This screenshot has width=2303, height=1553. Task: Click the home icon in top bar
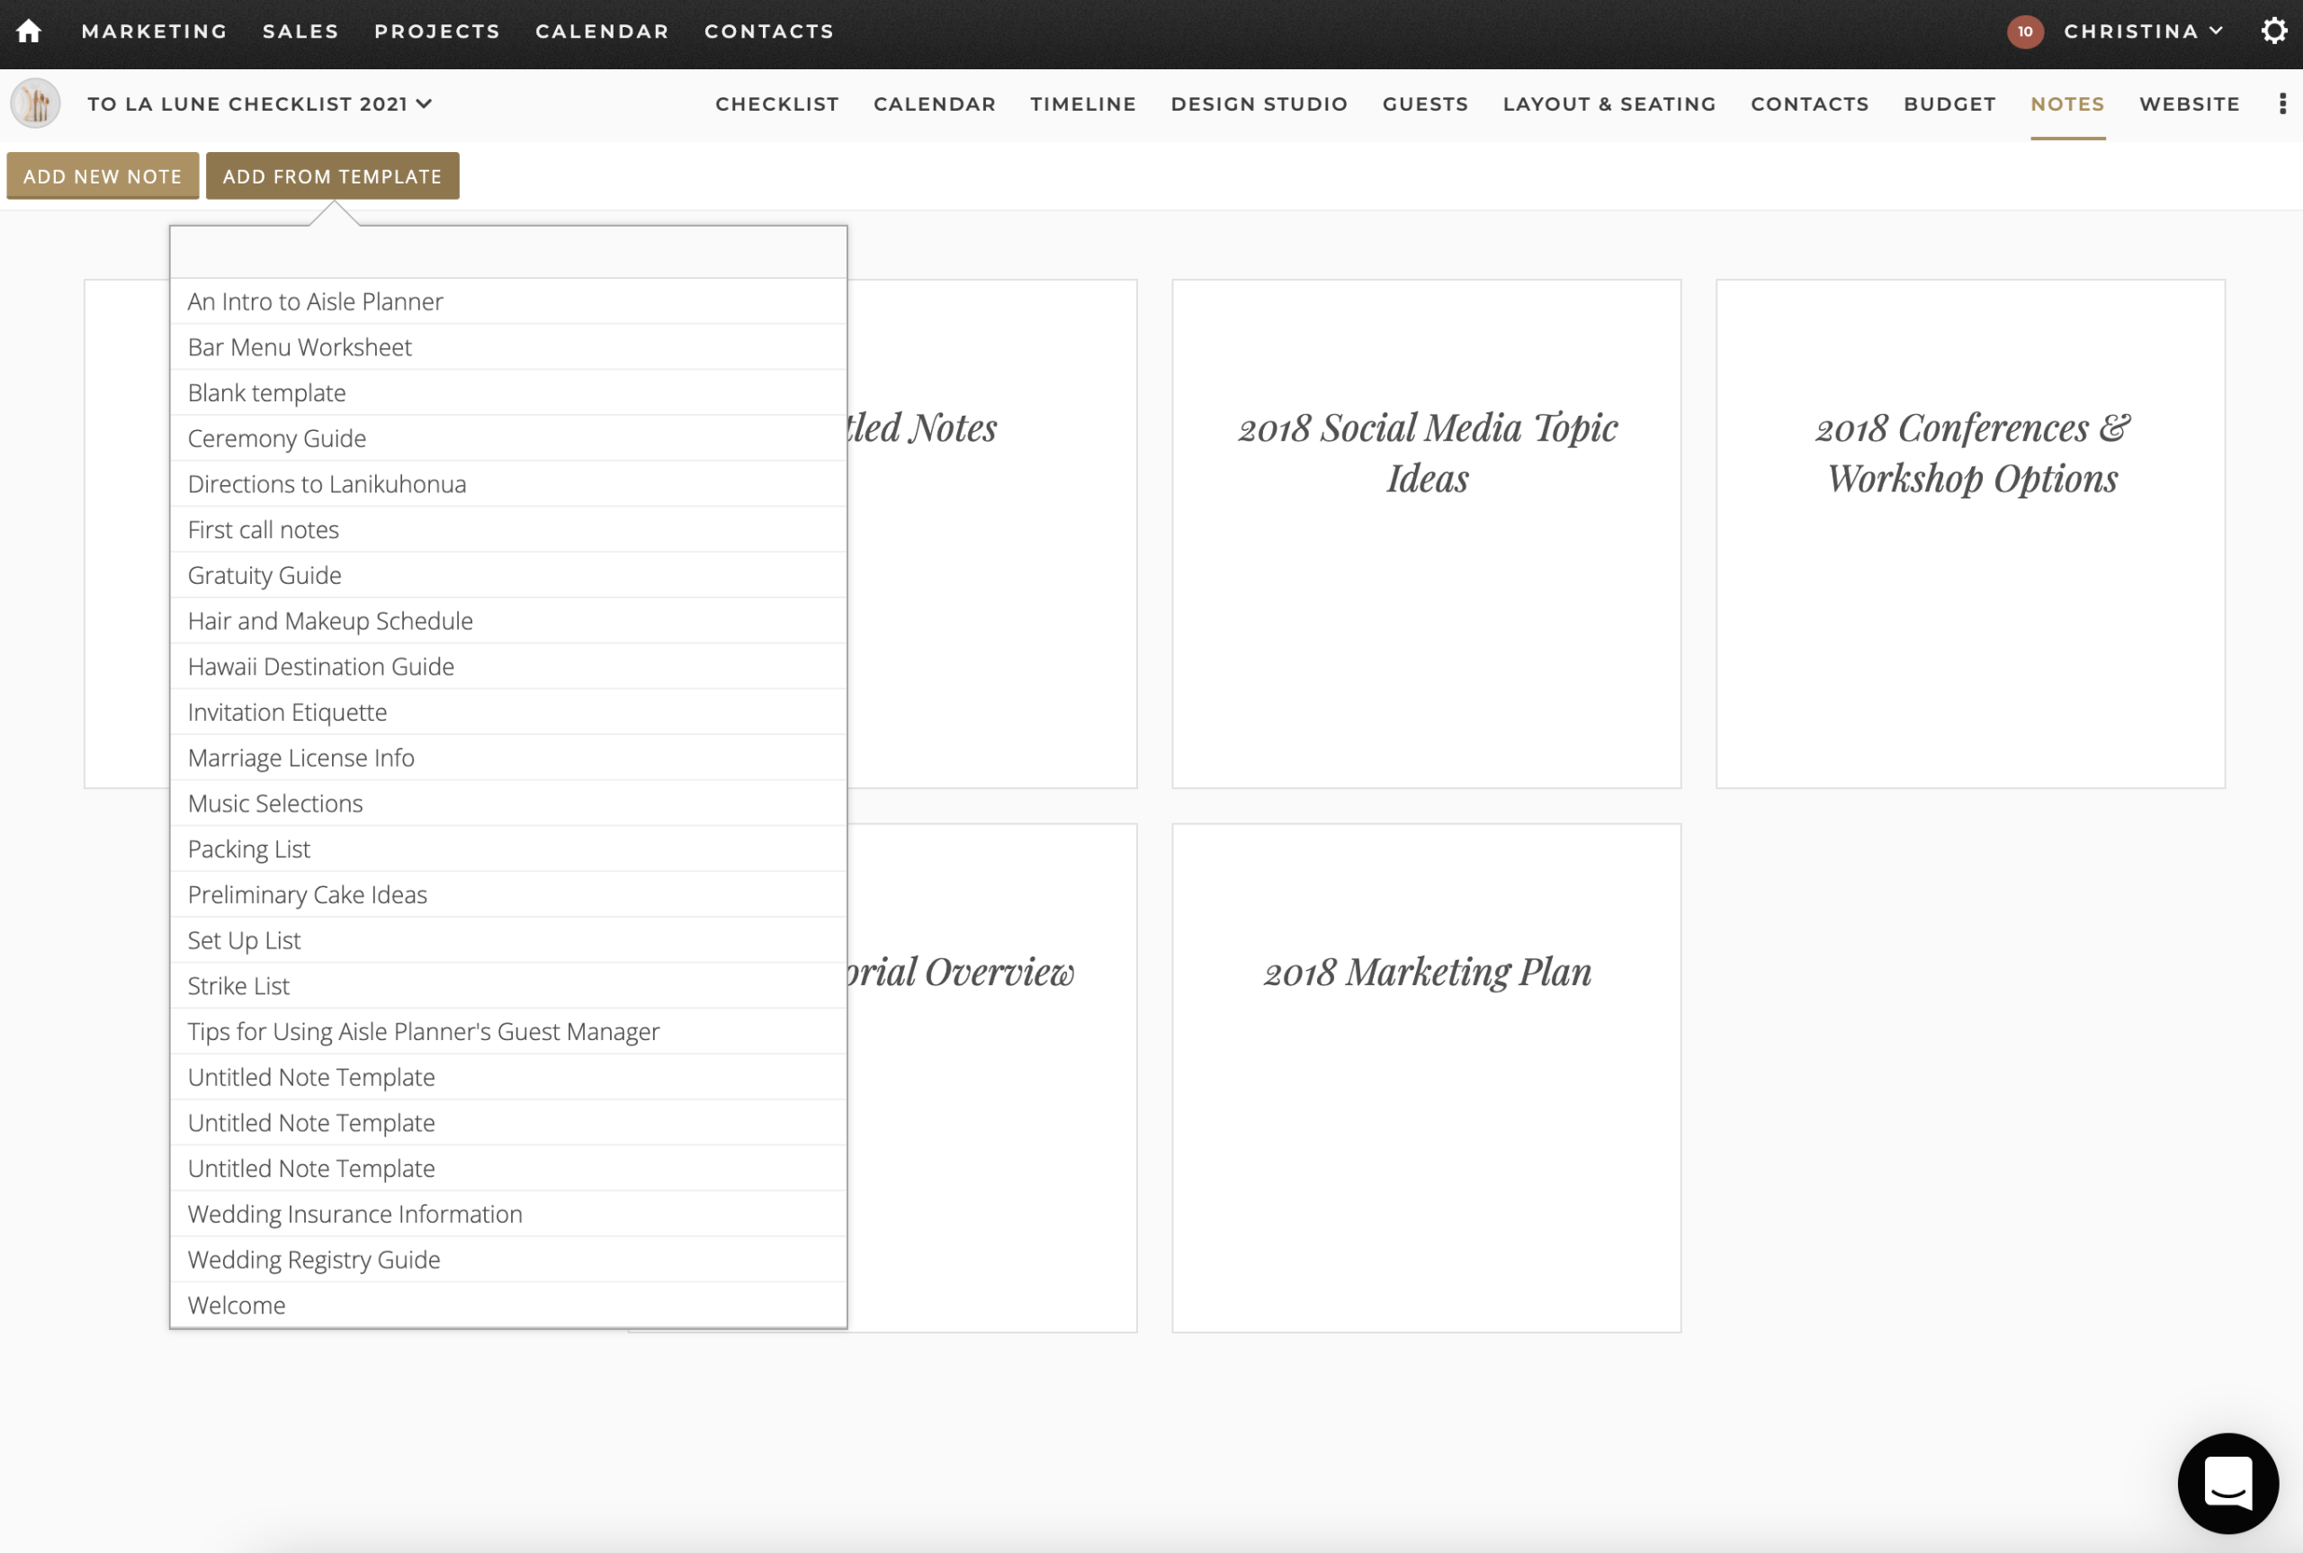click(x=29, y=31)
